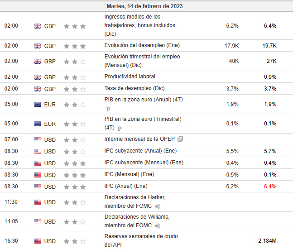The width and height of the screenshot is (293, 249).
Task: Click the preliminary P icon under PIB zona euro (Anual)
Action: point(108,109)
